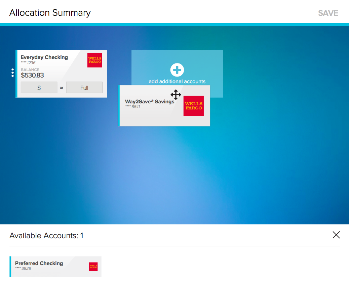349x295 pixels.
Task: Click the add additional accounts label
Action: coord(177,82)
